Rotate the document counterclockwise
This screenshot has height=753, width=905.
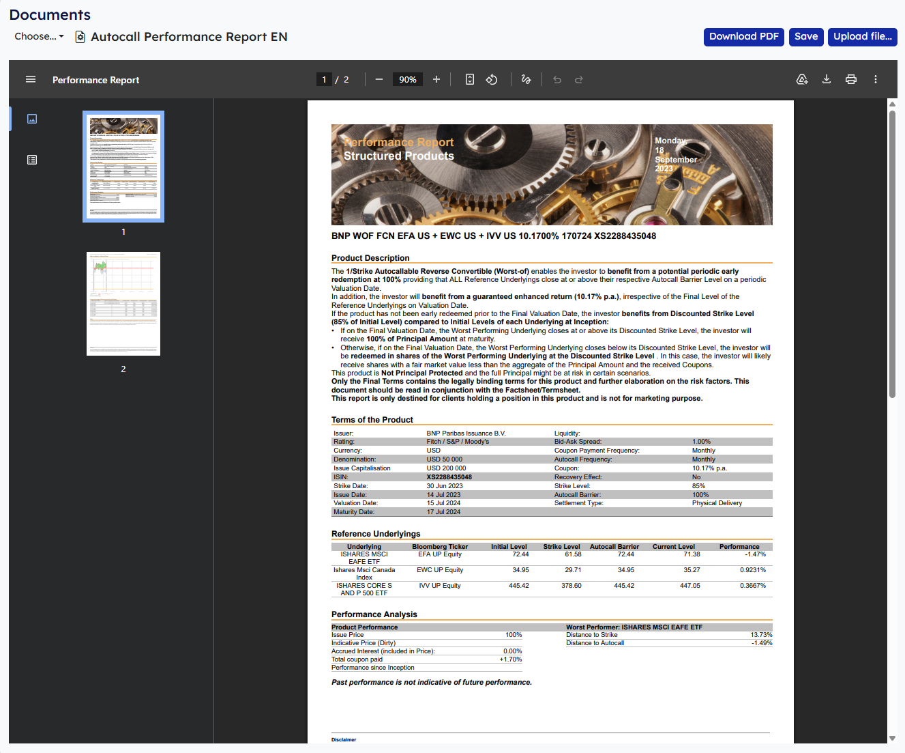pyautogui.click(x=492, y=80)
